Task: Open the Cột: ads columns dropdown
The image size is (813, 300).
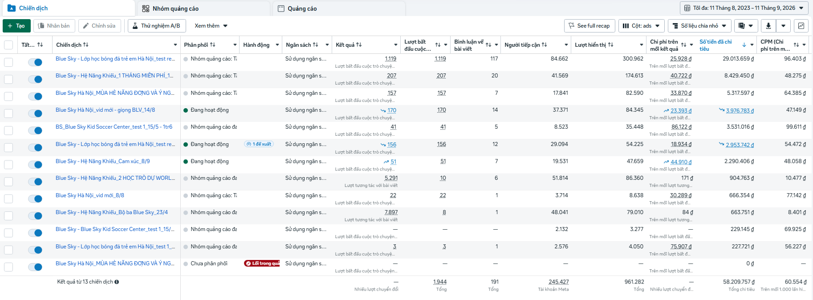Action: (x=641, y=26)
